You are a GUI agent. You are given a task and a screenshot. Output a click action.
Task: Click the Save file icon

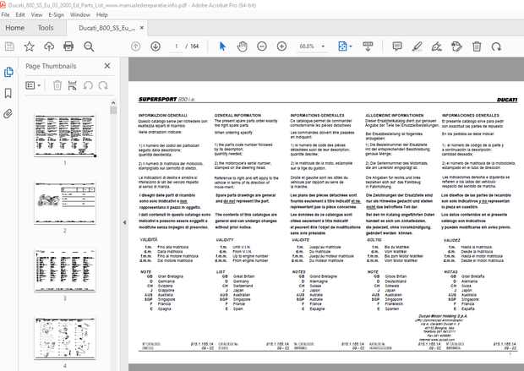click(9, 46)
